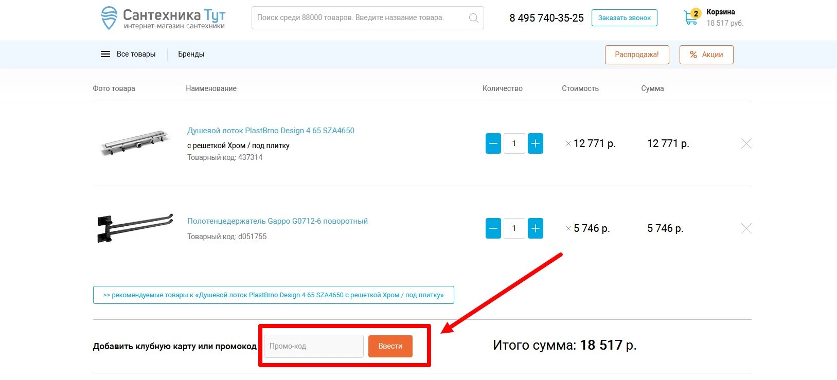Screen dimensions: 837x380
Task: Decrease quantity of the PlastBrno shower drain
Action: pyautogui.click(x=493, y=143)
